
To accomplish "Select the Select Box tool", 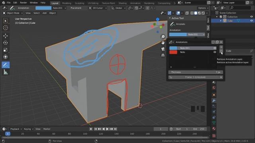I will (6, 21).
